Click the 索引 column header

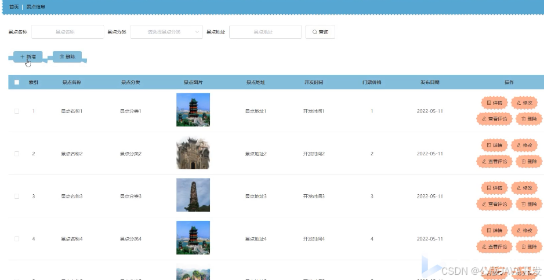33,82
